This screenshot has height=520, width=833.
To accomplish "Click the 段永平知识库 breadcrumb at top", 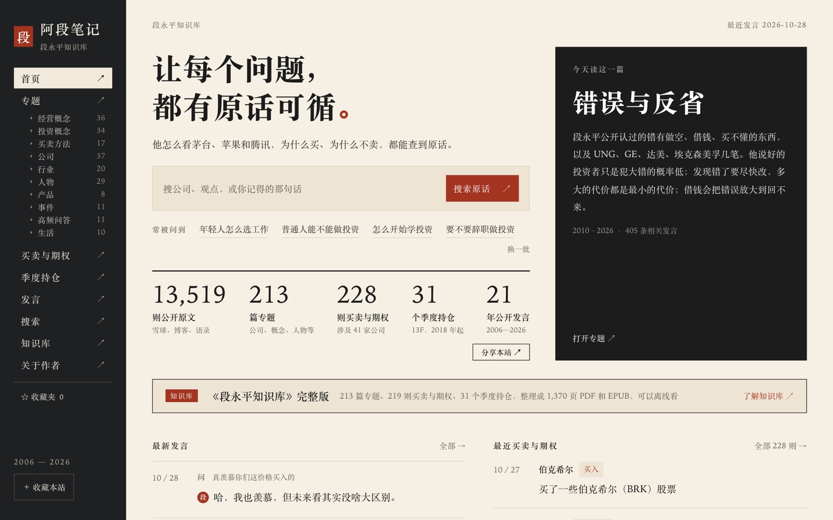I will 176,25.
